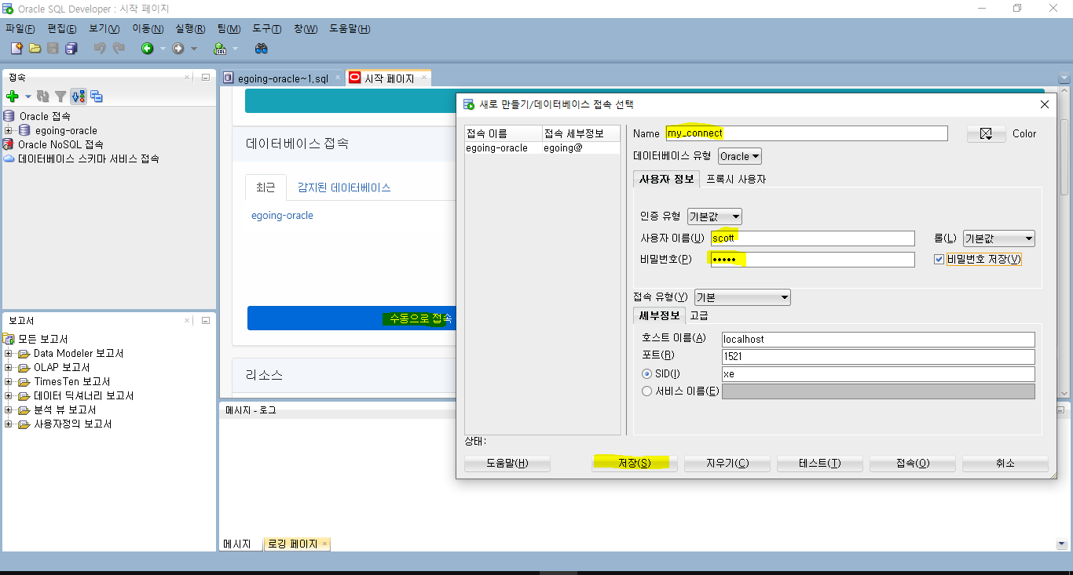Image resolution: width=1073 pixels, height=575 pixels.
Task: Click Refresh icon in 접속 panel
Action: click(43, 96)
